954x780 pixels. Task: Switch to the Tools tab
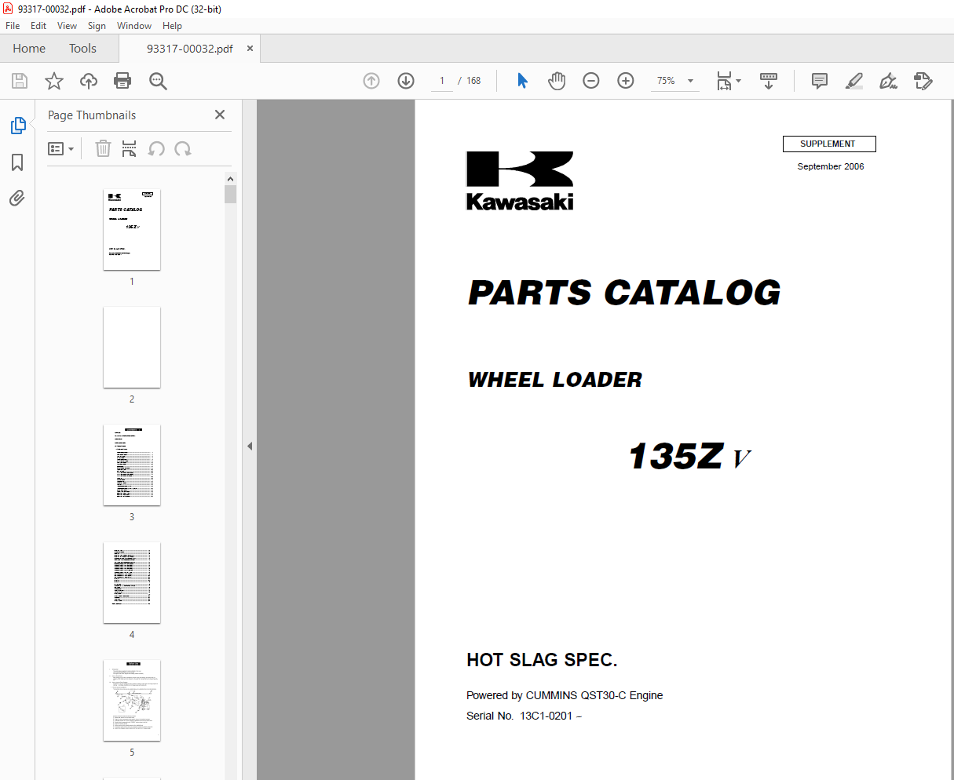(82, 49)
